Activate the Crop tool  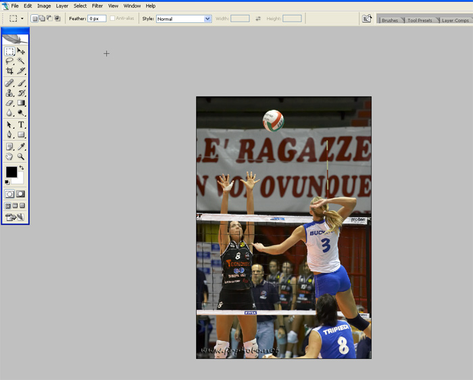click(x=9, y=71)
